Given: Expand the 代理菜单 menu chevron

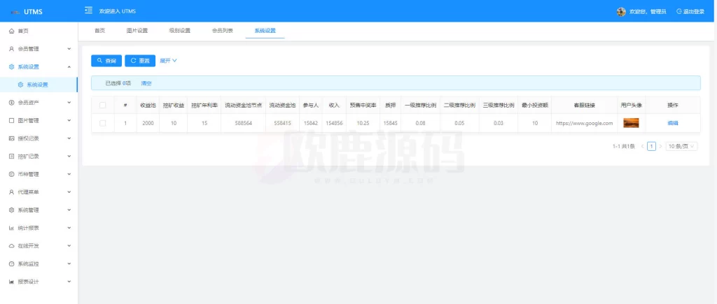Looking at the screenshot, I should click(x=69, y=192).
